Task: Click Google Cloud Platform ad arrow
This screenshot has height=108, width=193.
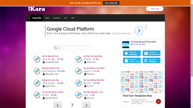Action: tap(139, 31)
